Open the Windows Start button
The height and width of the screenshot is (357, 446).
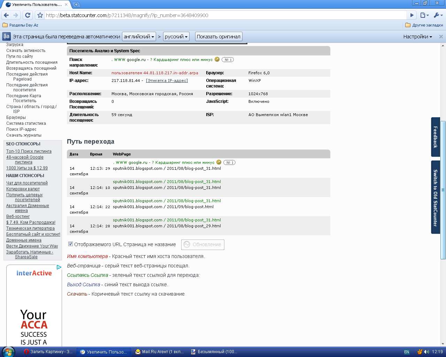(x=8, y=352)
